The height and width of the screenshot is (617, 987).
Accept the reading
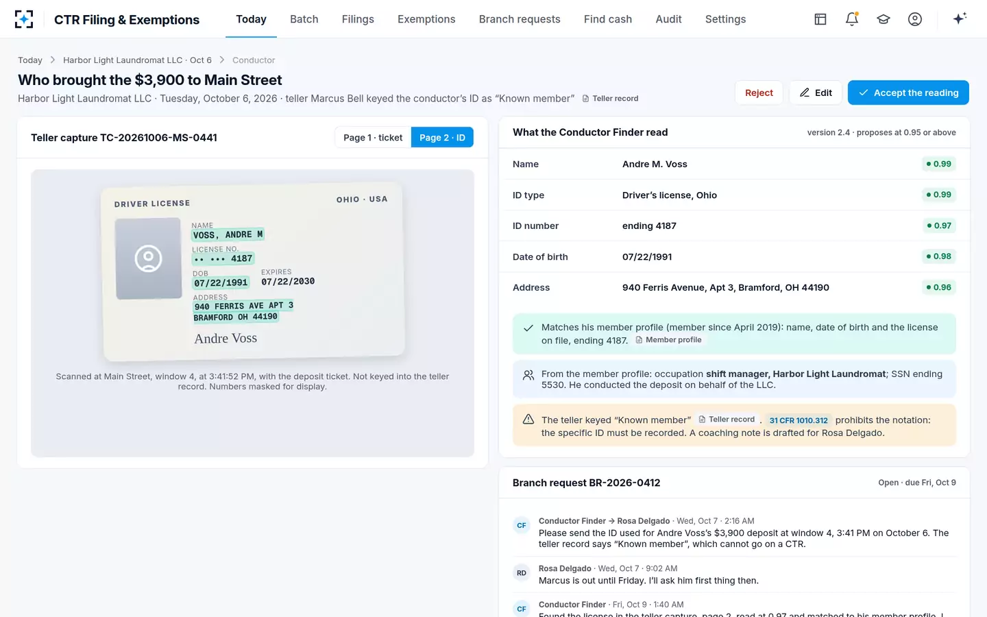(908, 93)
